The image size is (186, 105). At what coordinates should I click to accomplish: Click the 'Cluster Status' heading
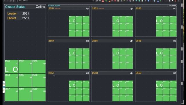coord(15,7)
